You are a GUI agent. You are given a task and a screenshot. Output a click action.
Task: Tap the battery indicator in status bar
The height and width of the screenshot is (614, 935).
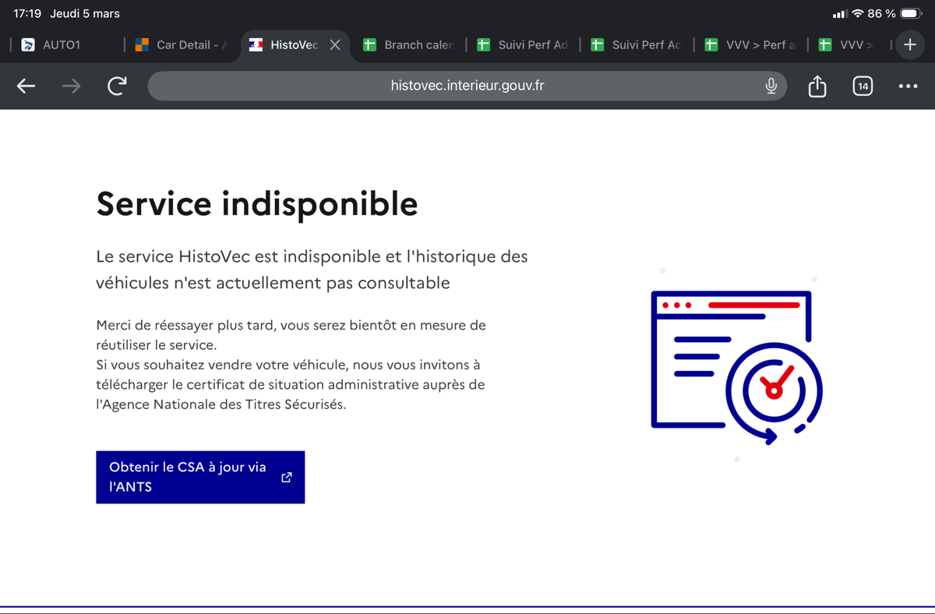coord(910,14)
